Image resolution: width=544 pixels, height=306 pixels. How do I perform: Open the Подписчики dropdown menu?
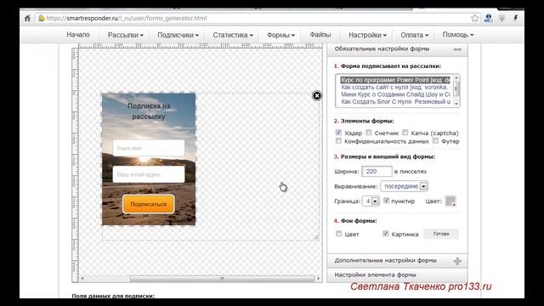coord(178,35)
